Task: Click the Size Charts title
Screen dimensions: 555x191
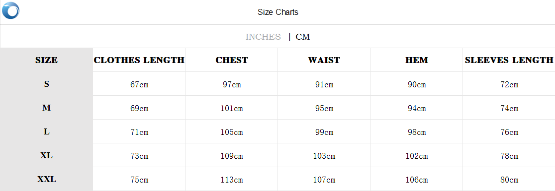Action: (x=278, y=12)
